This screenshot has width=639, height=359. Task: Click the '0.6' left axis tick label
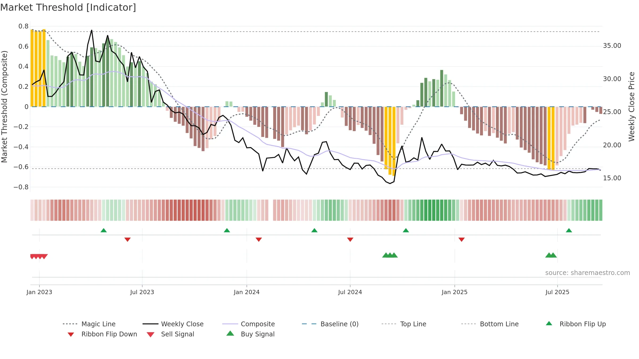(x=23, y=47)
